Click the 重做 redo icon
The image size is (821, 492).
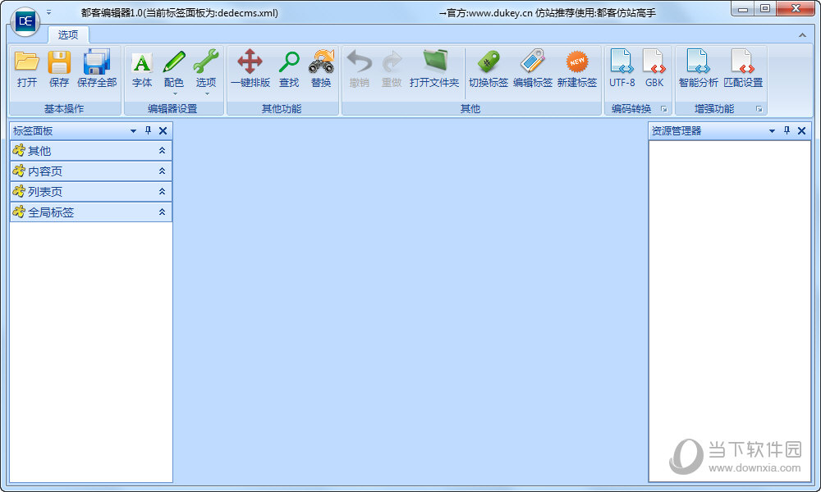(x=391, y=69)
